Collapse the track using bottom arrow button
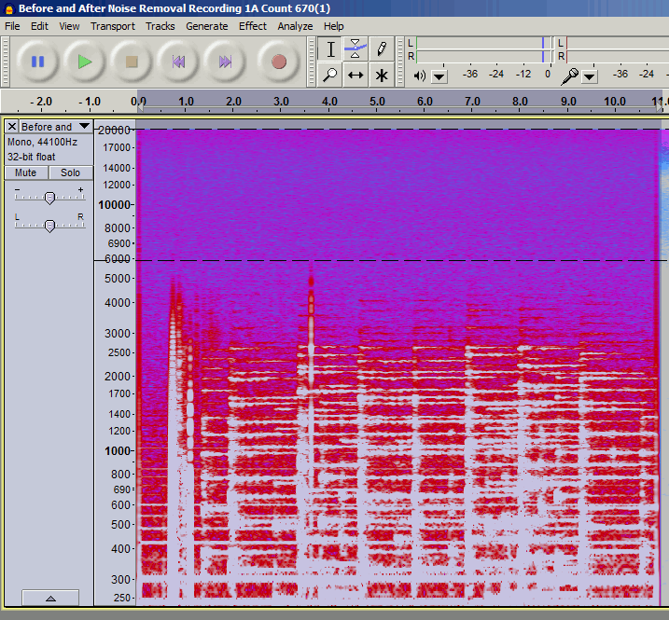The width and height of the screenshot is (669, 620). pos(49,598)
